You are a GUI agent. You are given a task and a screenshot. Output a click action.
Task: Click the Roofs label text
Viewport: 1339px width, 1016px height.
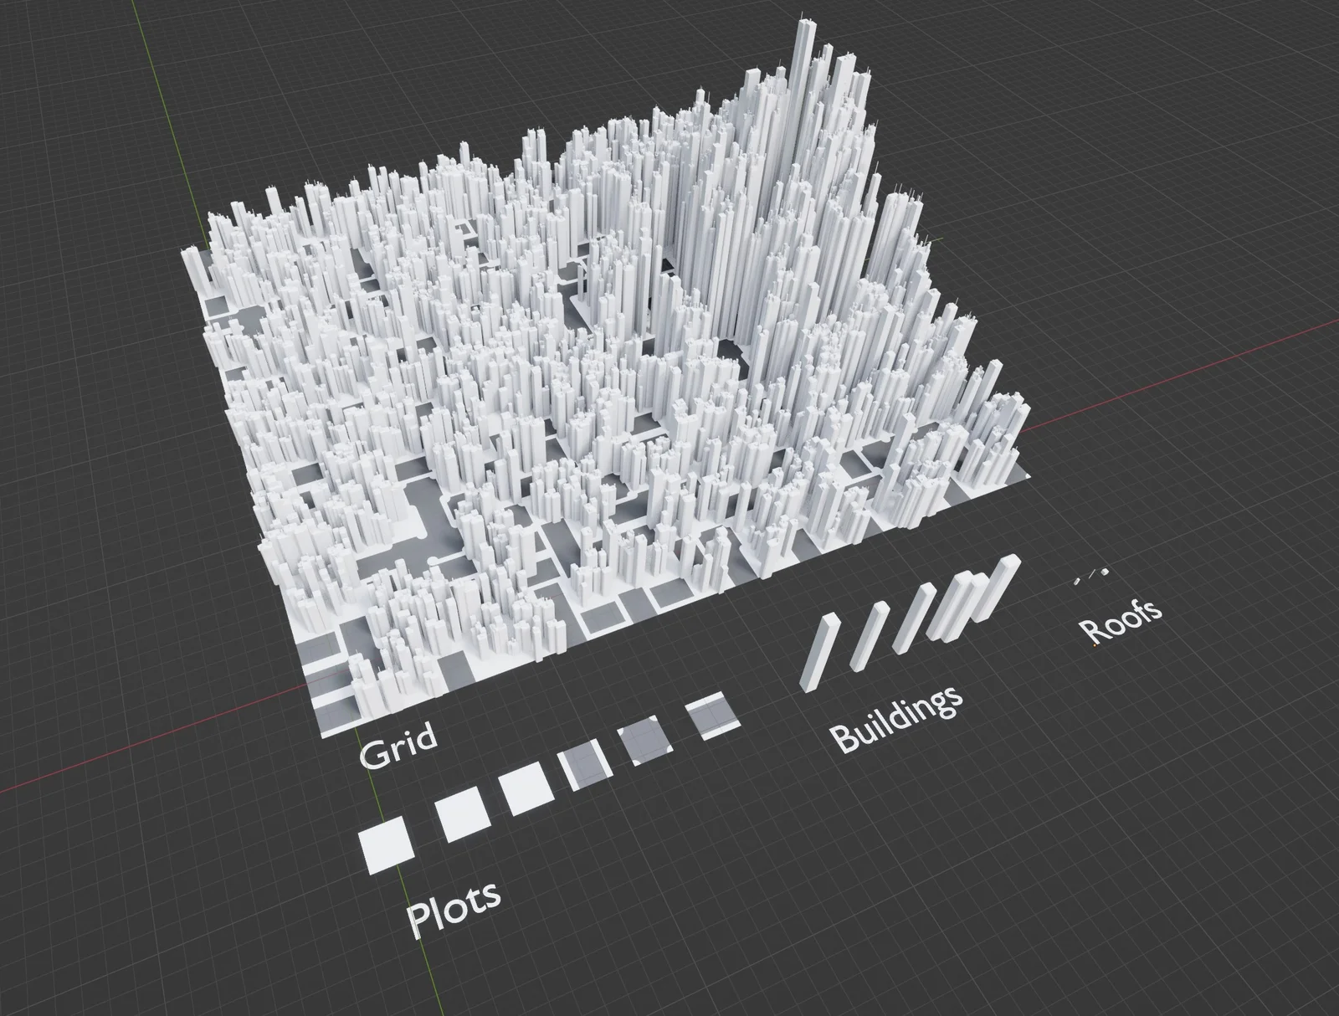pos(1121,621)
